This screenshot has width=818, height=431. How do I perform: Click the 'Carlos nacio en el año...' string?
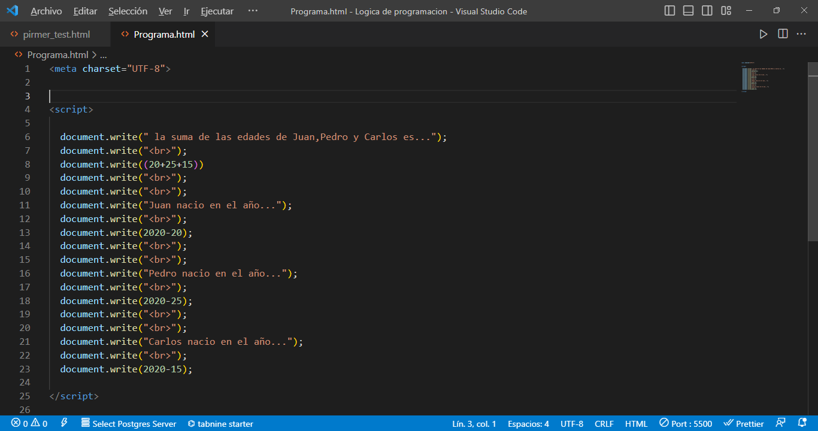tap(218, 342)
